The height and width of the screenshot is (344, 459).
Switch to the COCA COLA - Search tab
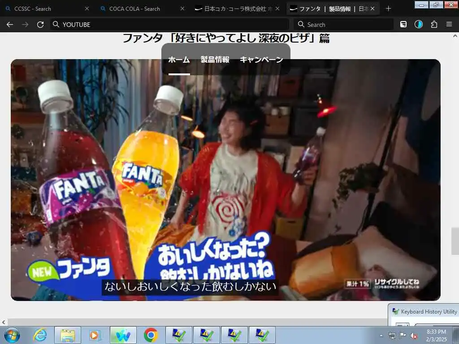(142, 9)
